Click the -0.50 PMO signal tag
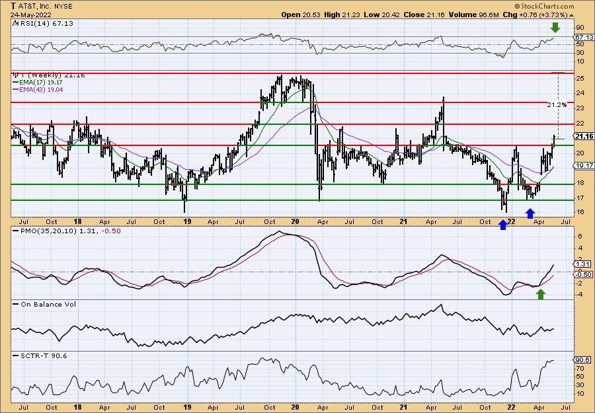This screenshot has height=413, width=595. 584,275
